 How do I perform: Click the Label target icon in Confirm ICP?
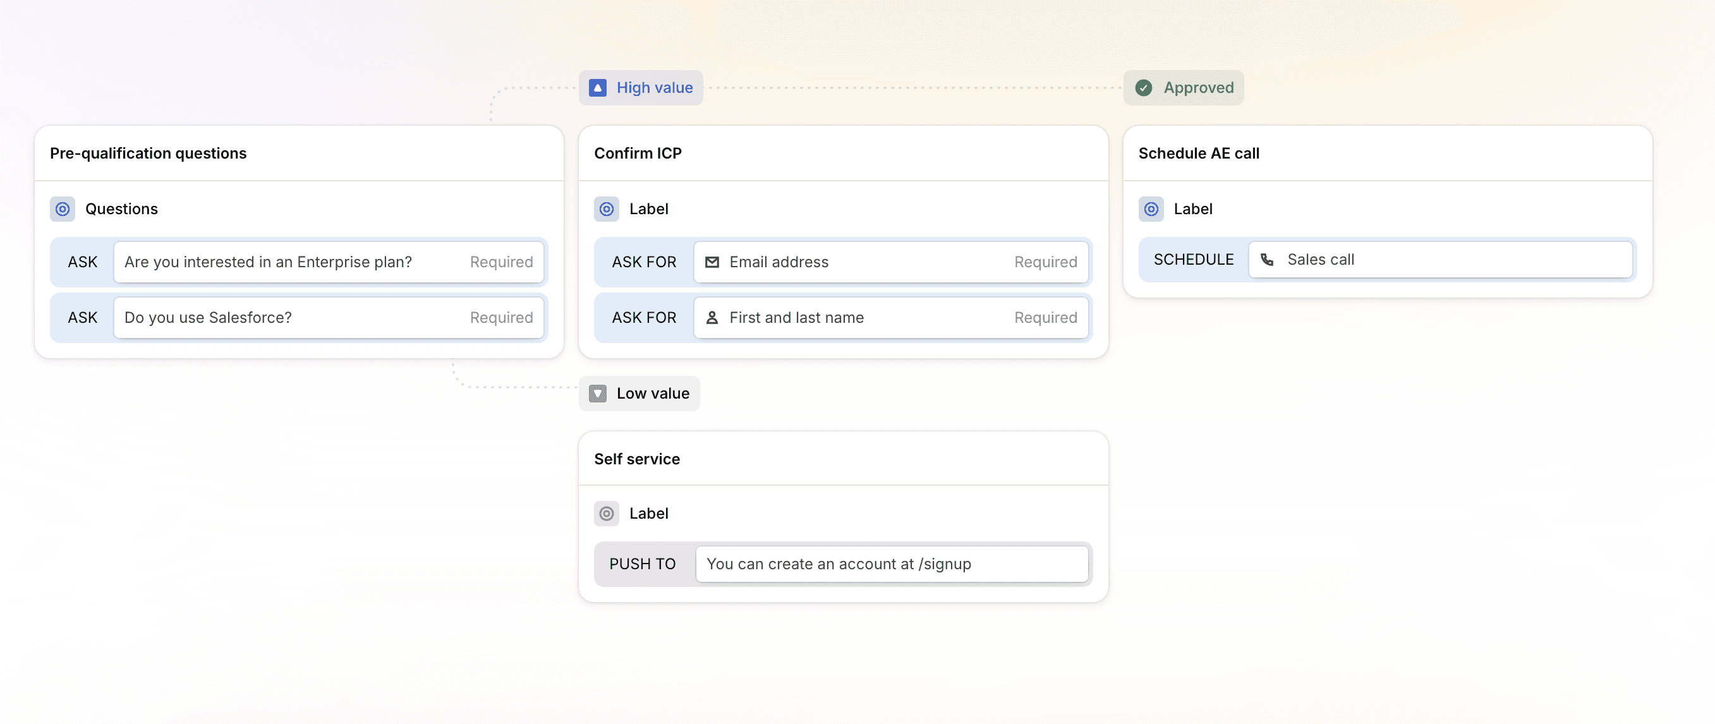607,209
